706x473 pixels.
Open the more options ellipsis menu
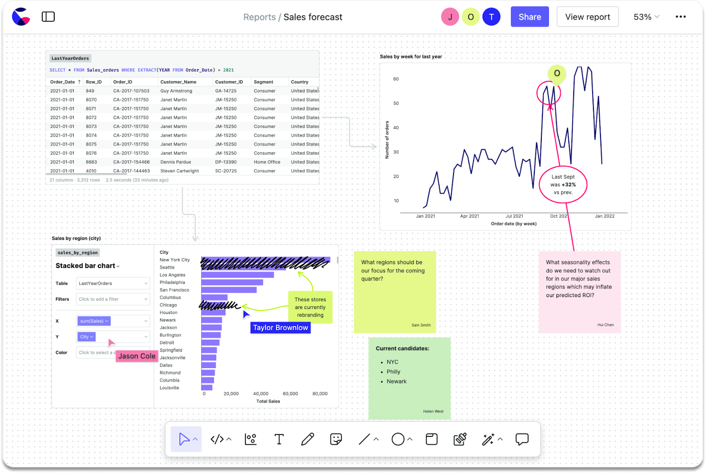pyautogui.click(x=681, y=17)
